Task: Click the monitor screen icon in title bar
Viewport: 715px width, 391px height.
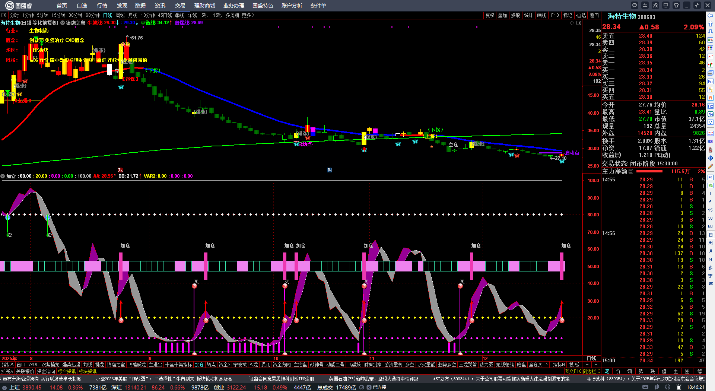Action: (666, 5)
